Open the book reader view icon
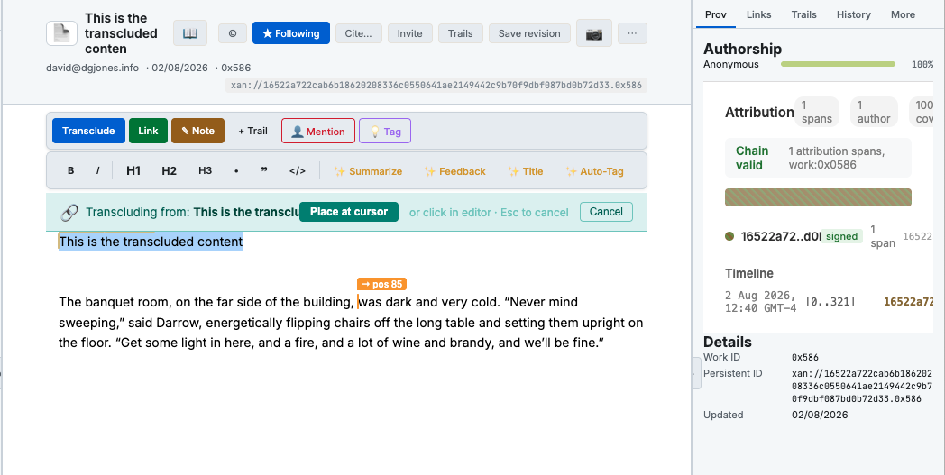945x475 pixels. pos(190,33)
